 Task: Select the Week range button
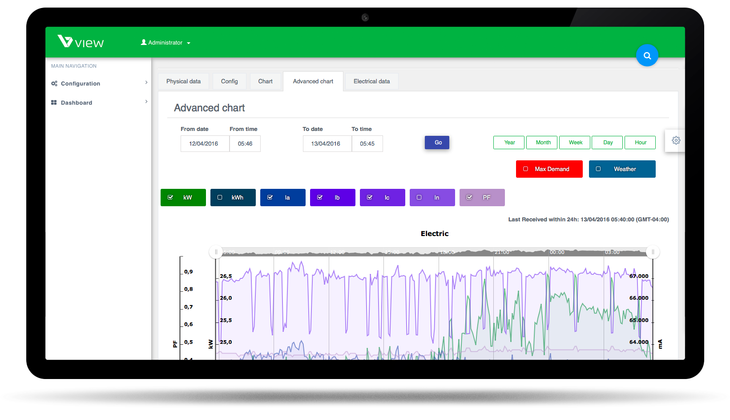pyautogui.click(x=575, y=143)
